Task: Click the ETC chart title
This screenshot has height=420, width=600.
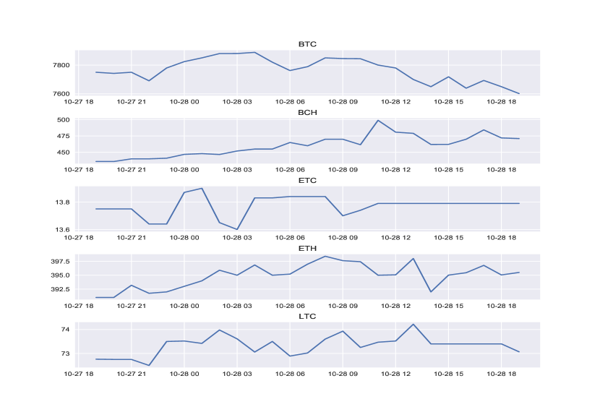Action: pos(307,180)
